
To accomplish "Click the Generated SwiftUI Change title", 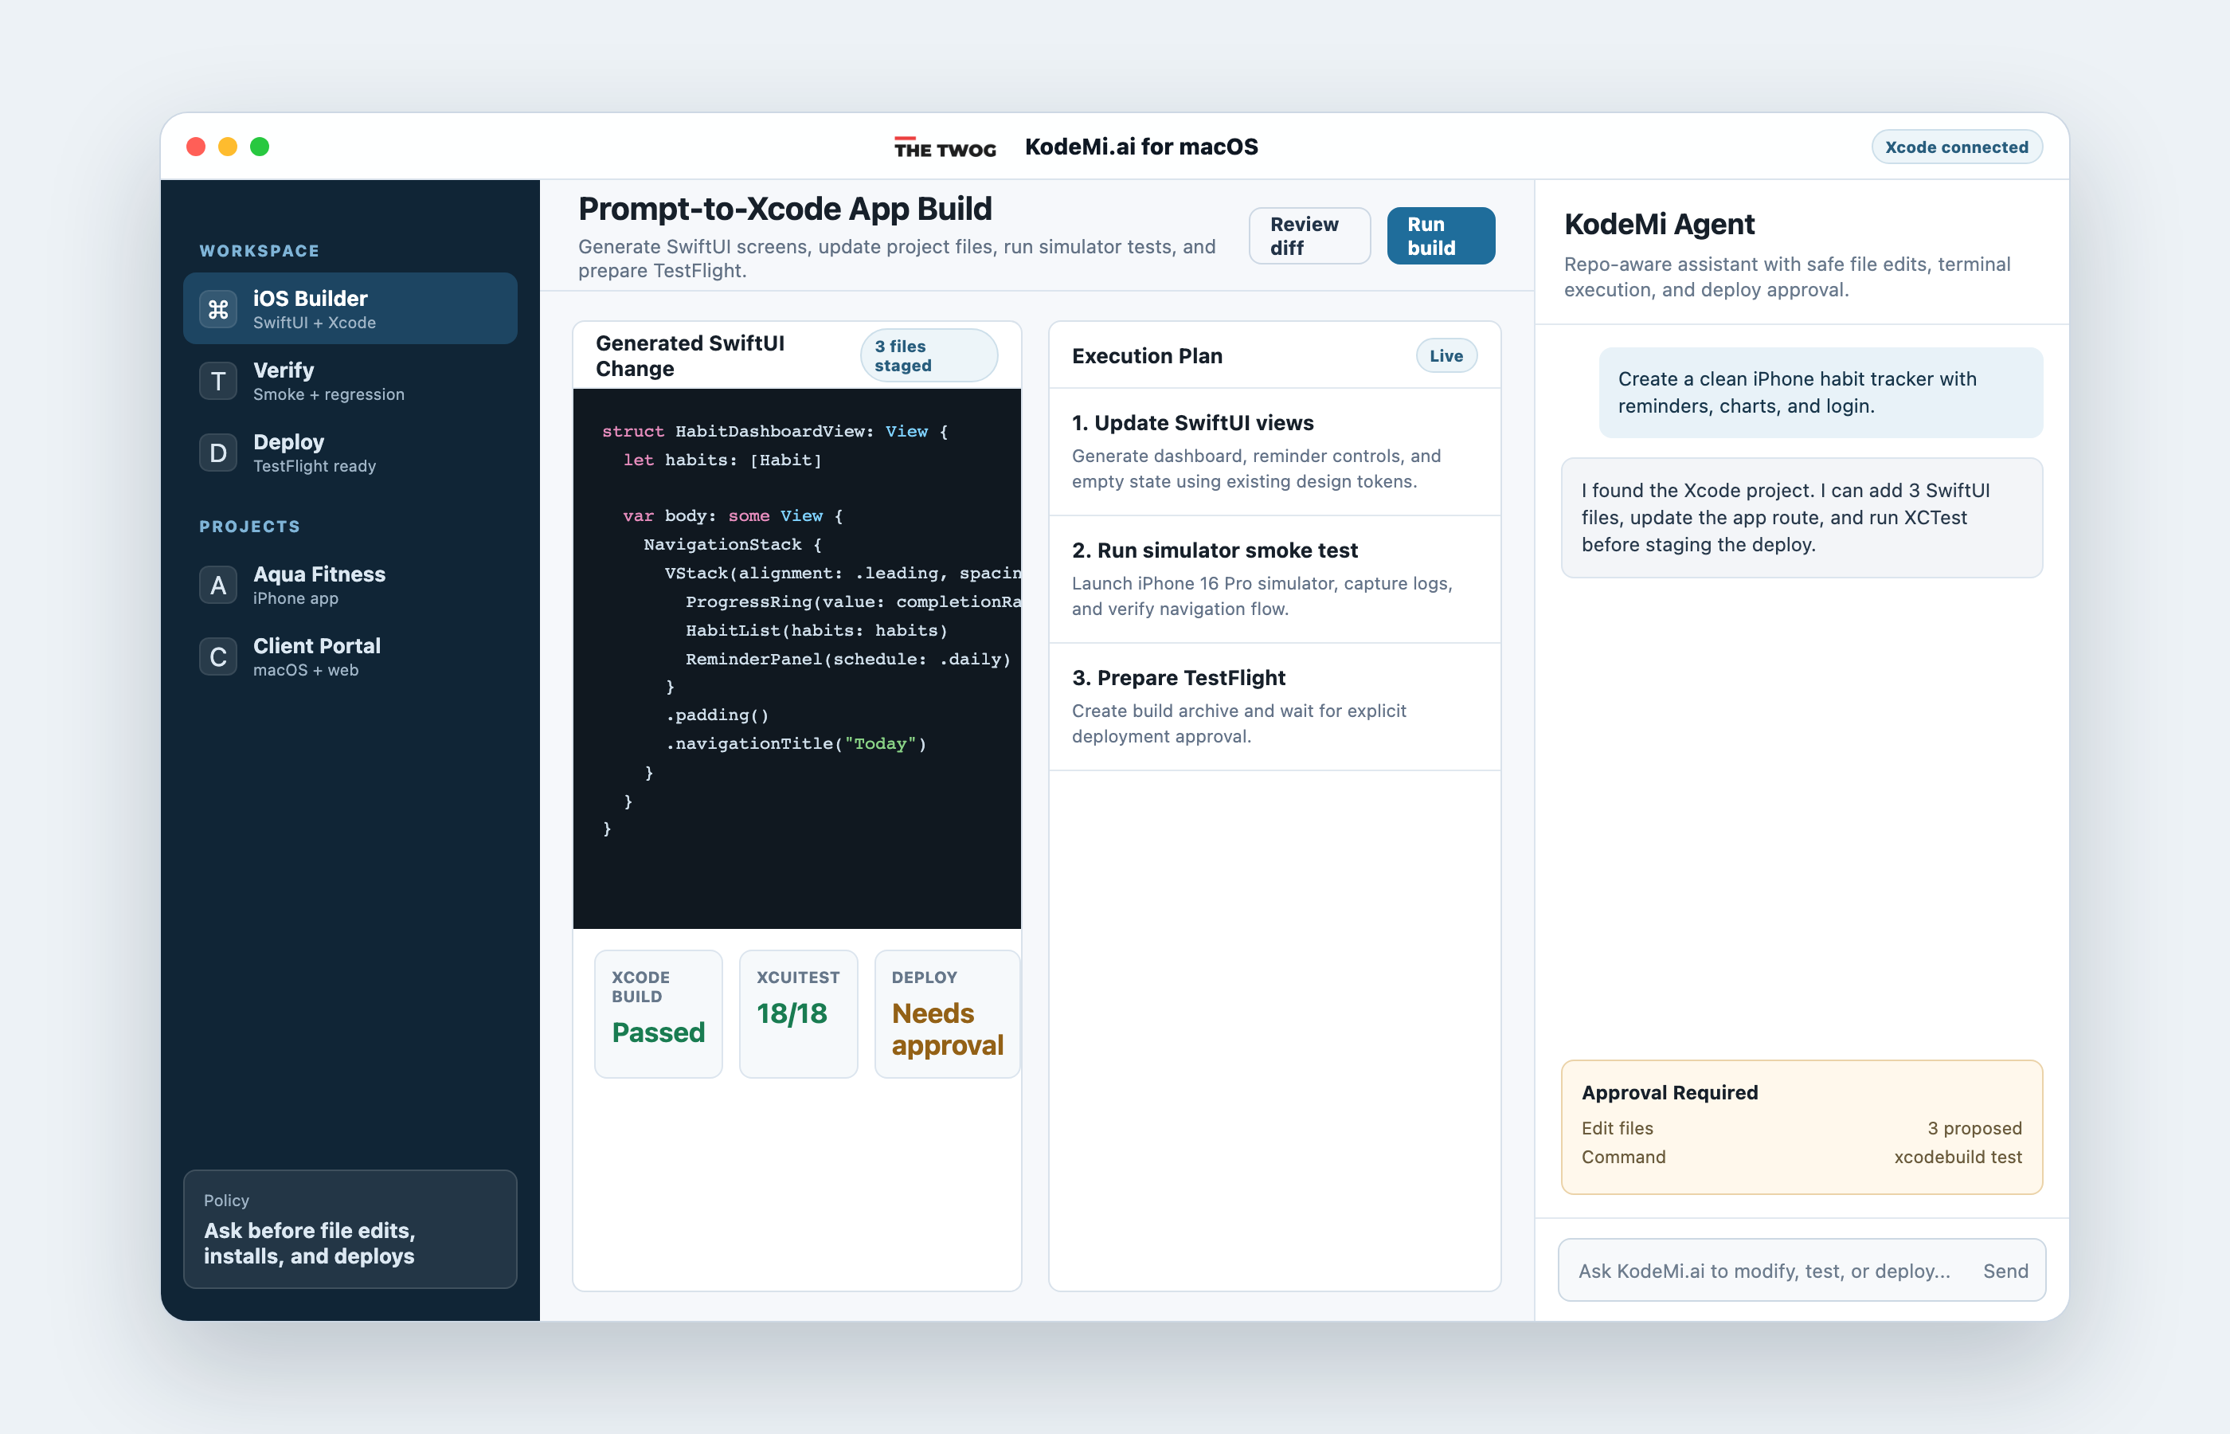I will click(x=690, y=355).
